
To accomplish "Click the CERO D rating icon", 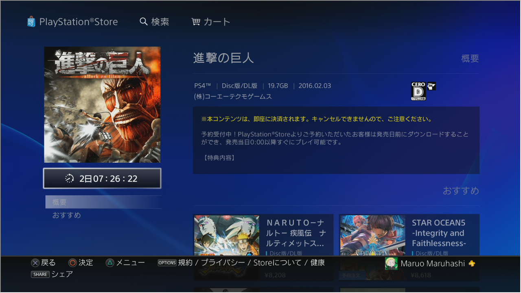I will pos(418,91).
